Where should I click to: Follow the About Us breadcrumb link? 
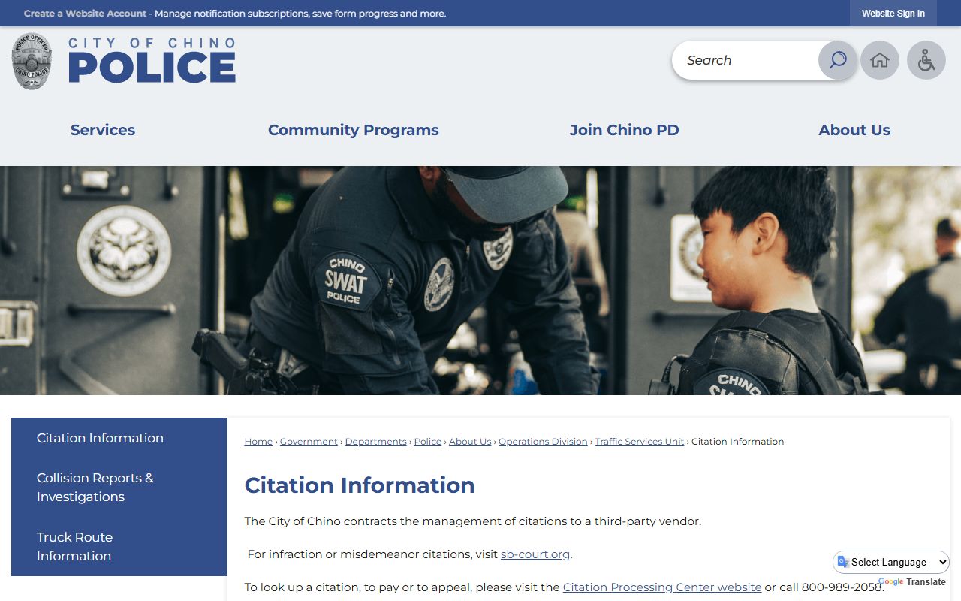470,442
